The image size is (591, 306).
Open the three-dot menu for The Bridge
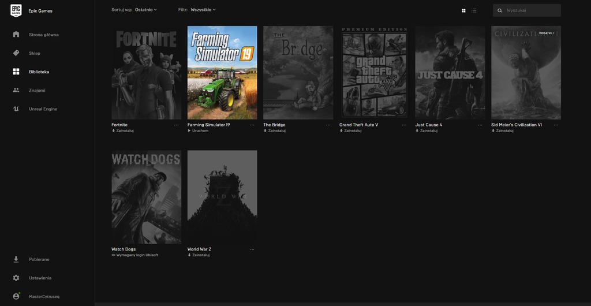tap(328, 125)
